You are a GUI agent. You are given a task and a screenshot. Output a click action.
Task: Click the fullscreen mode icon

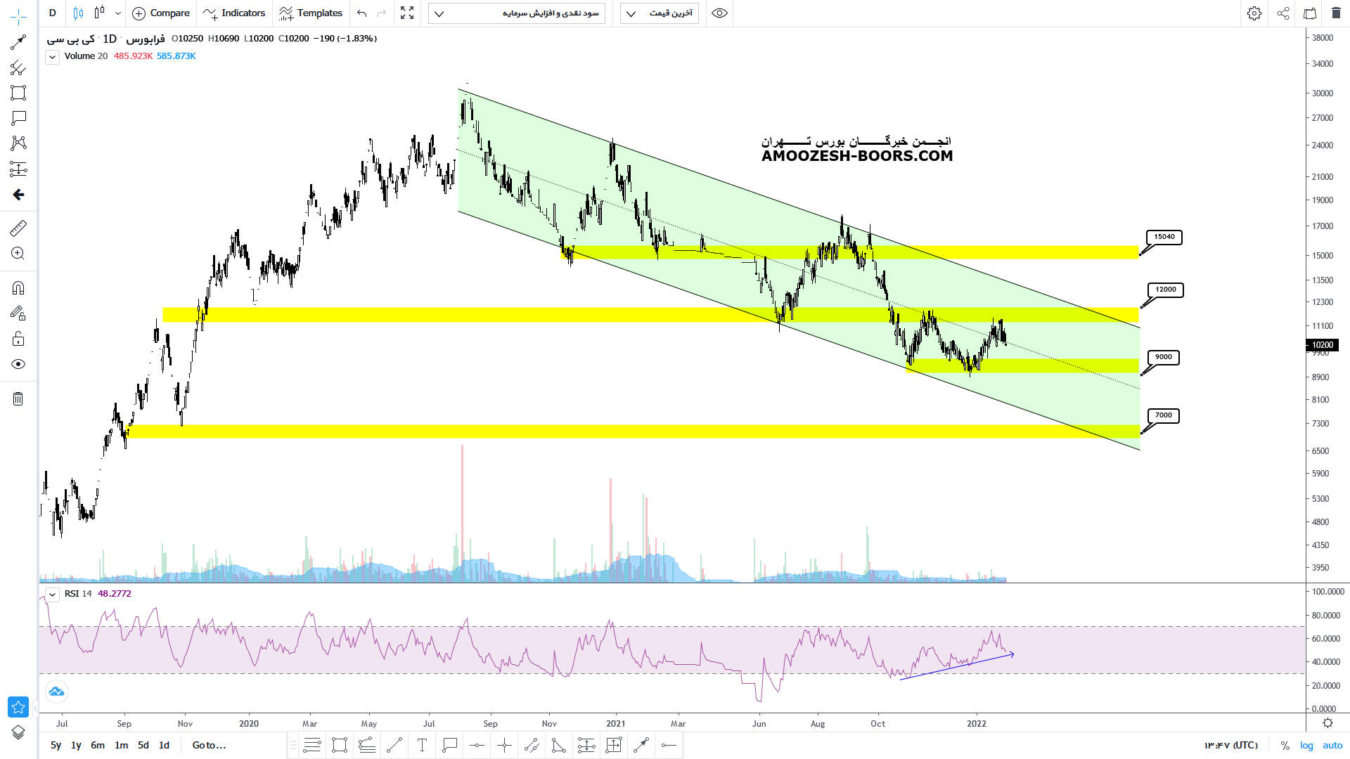407,13
